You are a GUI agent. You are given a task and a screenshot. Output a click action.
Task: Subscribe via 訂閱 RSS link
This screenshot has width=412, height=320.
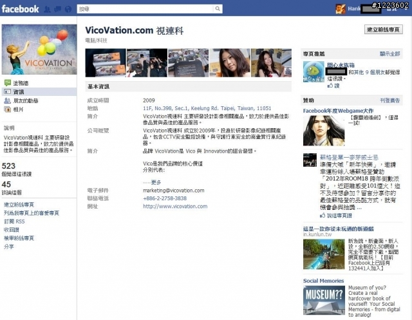(x=14, y=221)
